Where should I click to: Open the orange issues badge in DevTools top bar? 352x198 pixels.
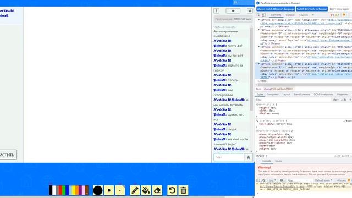(x=345, y=15)
